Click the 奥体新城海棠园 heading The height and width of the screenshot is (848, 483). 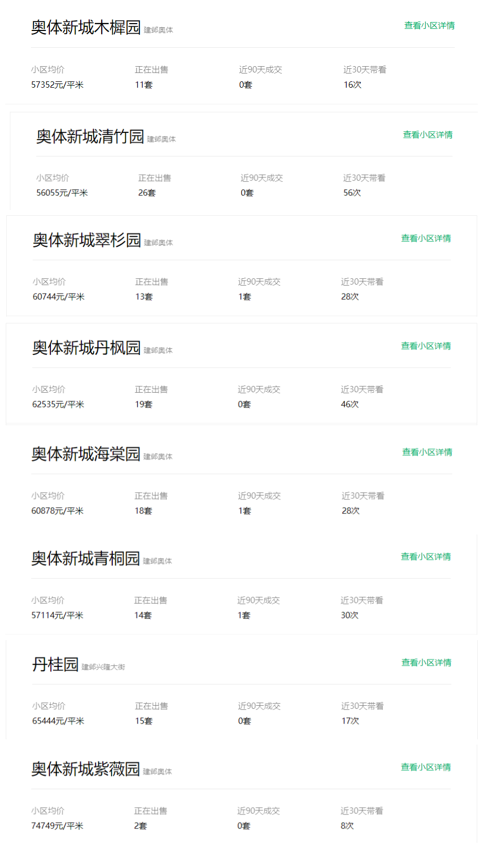(x=85, y=454)
